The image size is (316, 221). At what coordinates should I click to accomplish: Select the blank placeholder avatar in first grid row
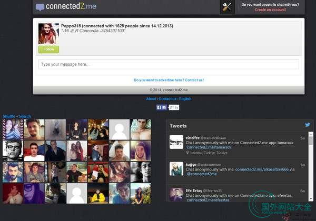tap(119, 129)
